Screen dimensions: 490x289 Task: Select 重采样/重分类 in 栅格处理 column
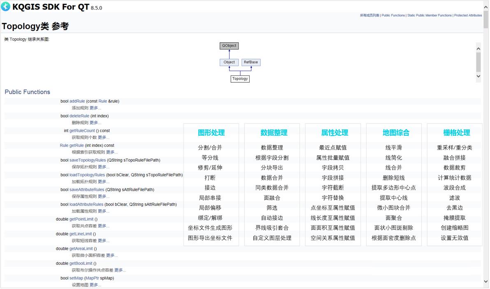point(454,148)
